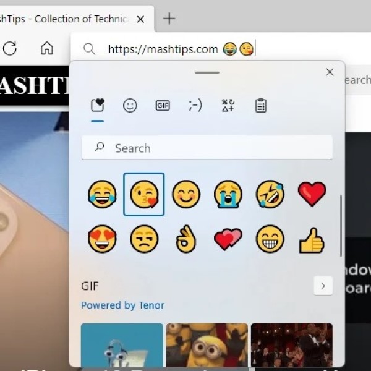Click the MashTips site logo
The height and width of the screenshot is (371, 371).
pyautogui.click(x=35, y=85)
